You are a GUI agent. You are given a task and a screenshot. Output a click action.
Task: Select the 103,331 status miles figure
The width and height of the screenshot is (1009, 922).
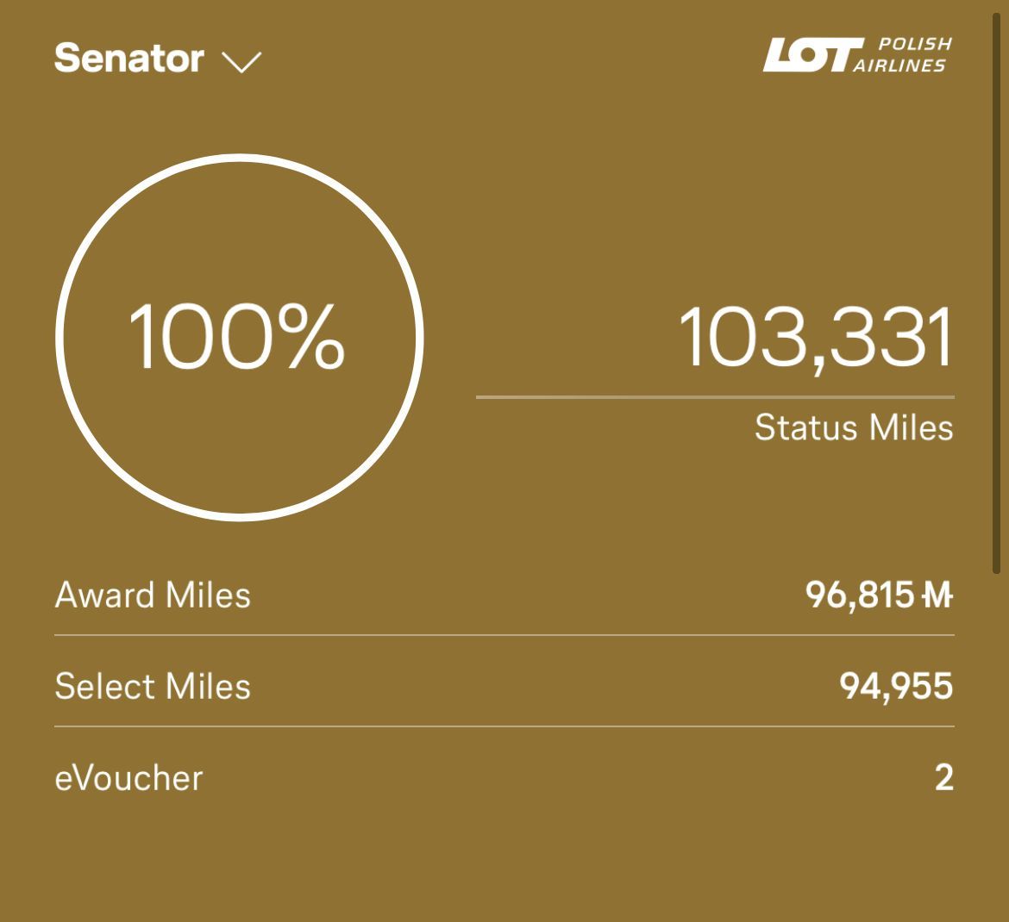(815, 338)
